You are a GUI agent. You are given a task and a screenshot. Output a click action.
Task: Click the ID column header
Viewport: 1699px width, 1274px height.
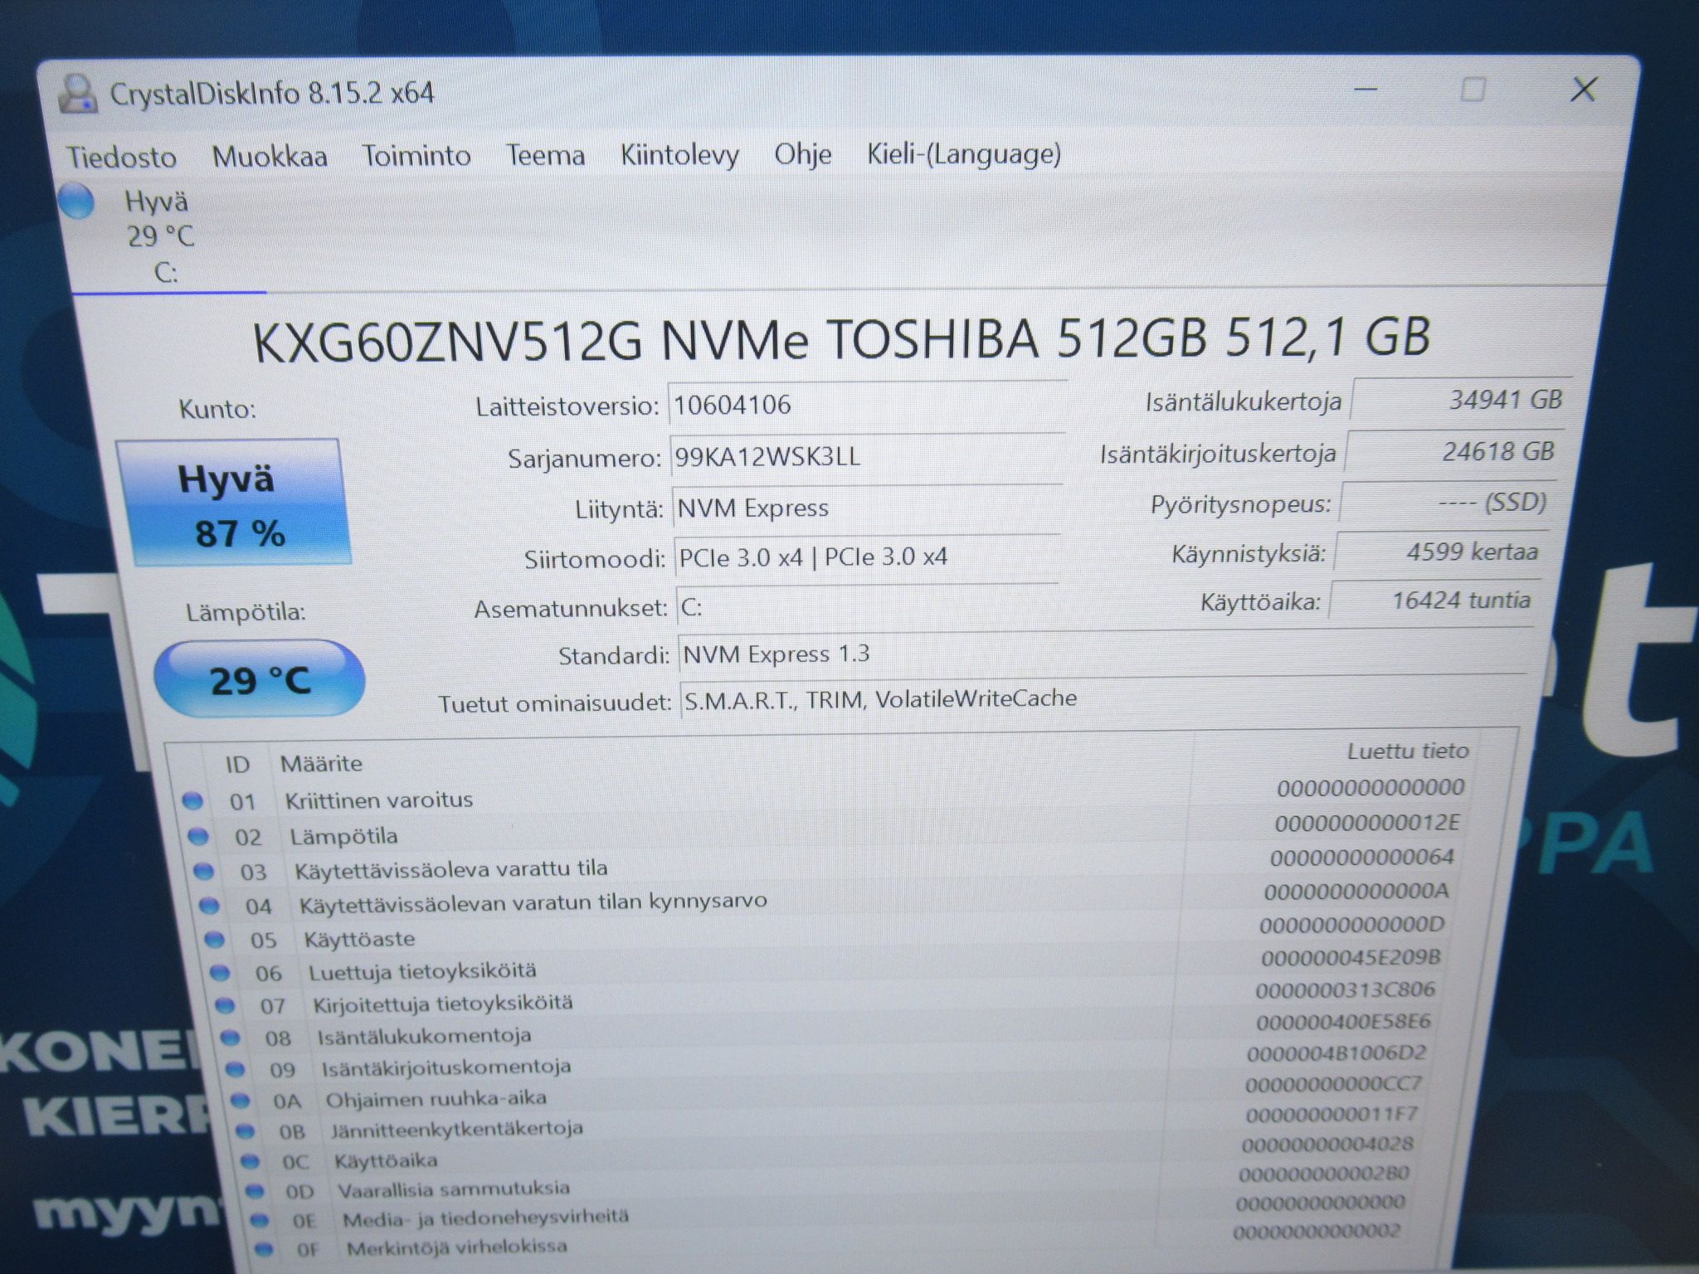(237, 764)
